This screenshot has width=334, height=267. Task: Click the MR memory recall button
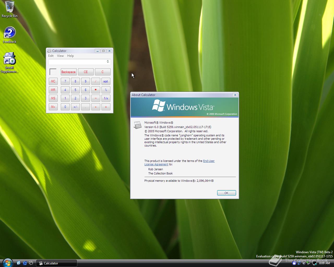(53, 90)
